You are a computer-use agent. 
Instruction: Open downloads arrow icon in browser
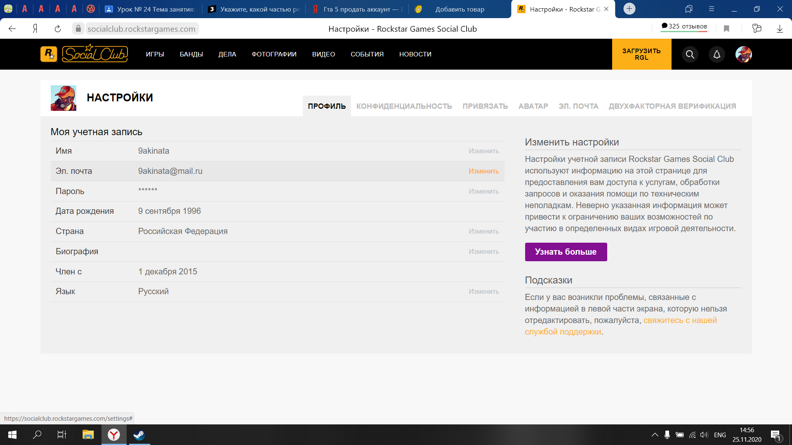780,28
